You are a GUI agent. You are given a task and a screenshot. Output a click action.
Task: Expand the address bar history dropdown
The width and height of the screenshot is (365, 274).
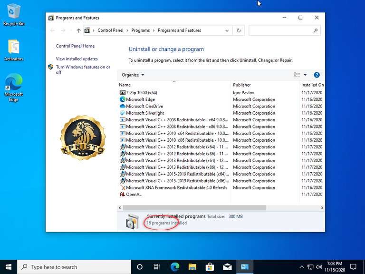pos(227,30)
